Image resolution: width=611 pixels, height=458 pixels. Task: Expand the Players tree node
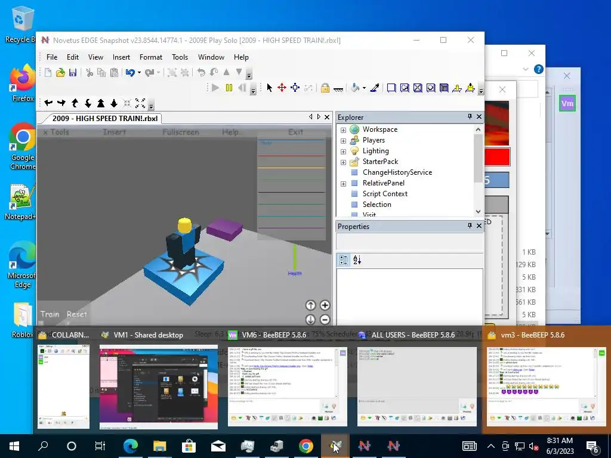343,141
